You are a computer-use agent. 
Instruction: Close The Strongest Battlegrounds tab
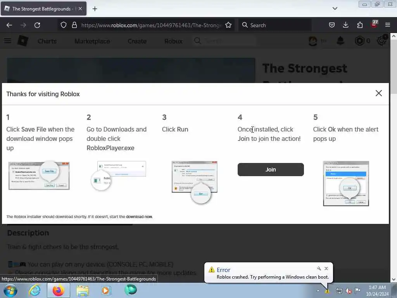[x=80, y=9]
